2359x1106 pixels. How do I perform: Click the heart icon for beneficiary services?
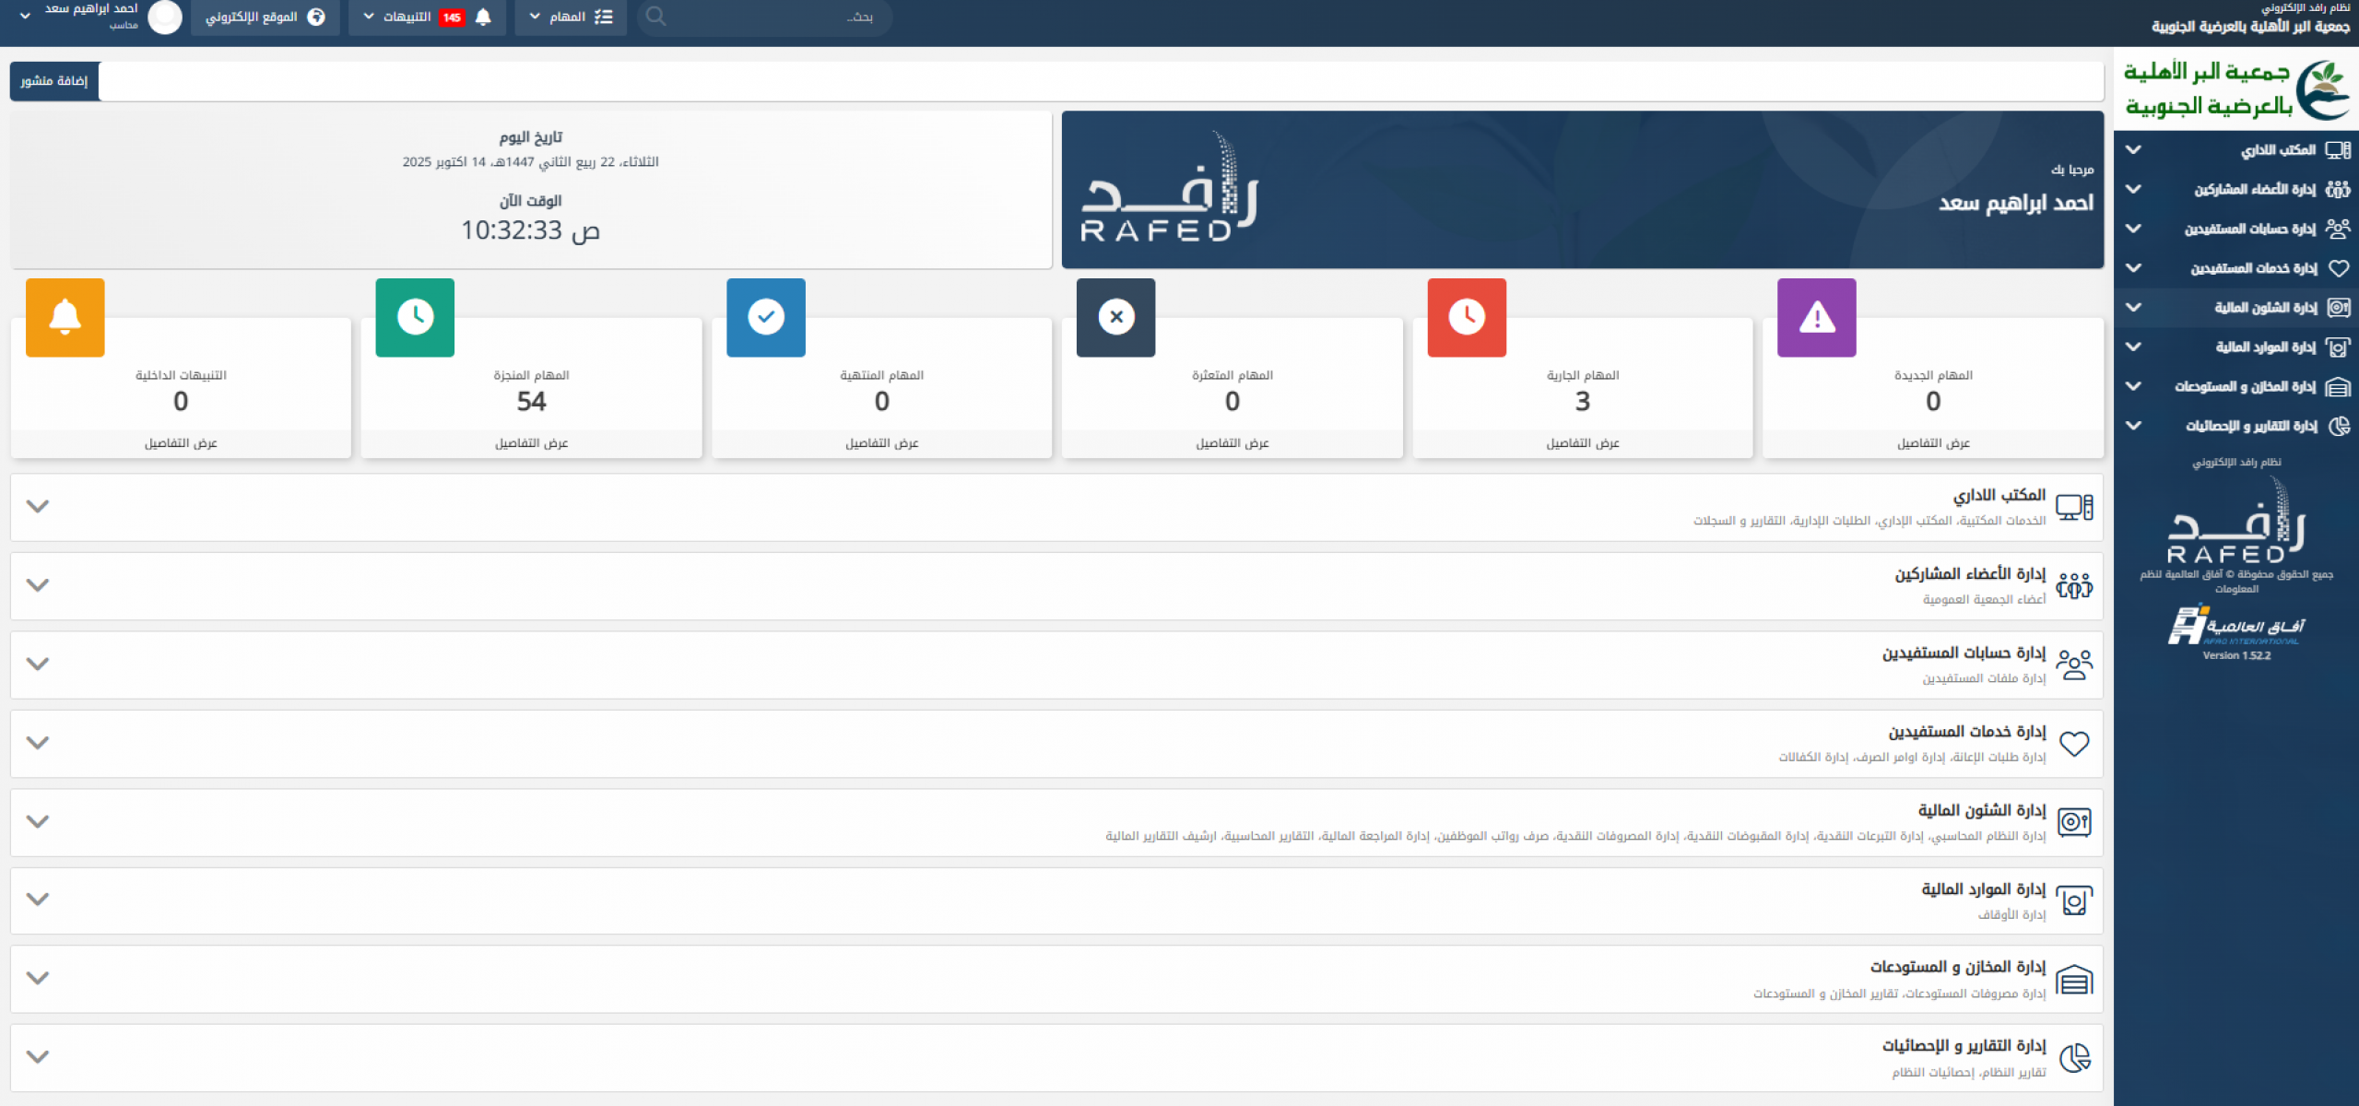coord(2073,744)
